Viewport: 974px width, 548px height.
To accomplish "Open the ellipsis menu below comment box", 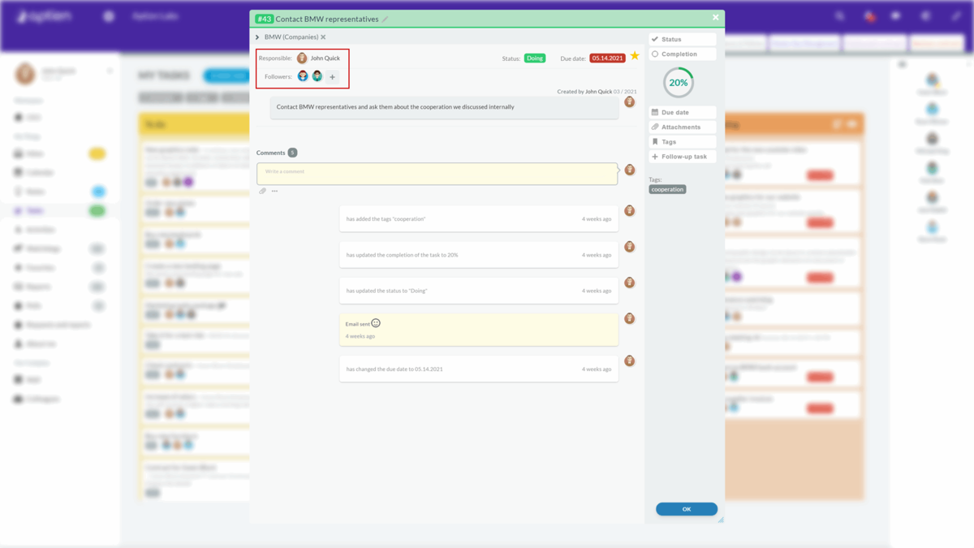I will coord(274,192).
